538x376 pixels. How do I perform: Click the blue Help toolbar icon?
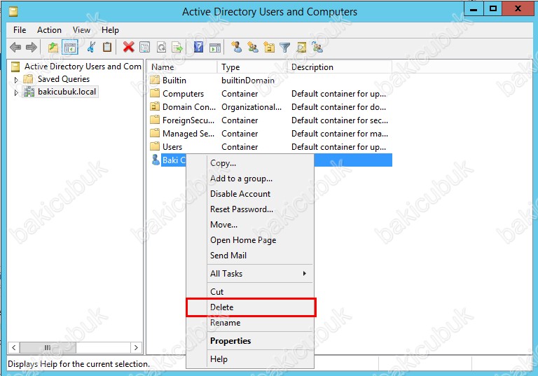tap(199, 47)
